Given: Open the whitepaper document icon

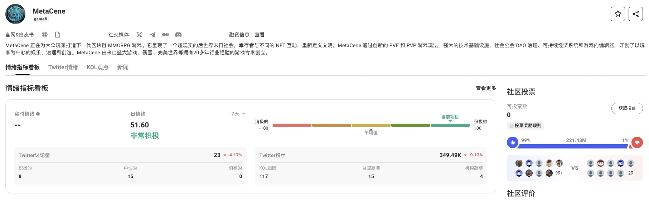Looking at the screenshot, I should click(x=58, y=35).
